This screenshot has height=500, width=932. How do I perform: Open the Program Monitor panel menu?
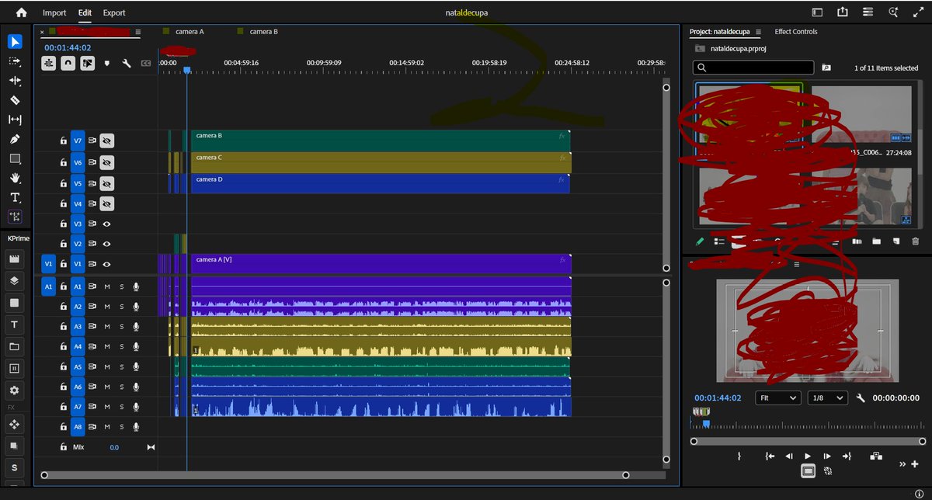coord(796,263)
